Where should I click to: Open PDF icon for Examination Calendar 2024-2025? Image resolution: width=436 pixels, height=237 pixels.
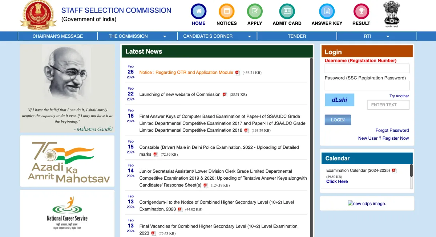pyautogui.click(x=394, y=171)
